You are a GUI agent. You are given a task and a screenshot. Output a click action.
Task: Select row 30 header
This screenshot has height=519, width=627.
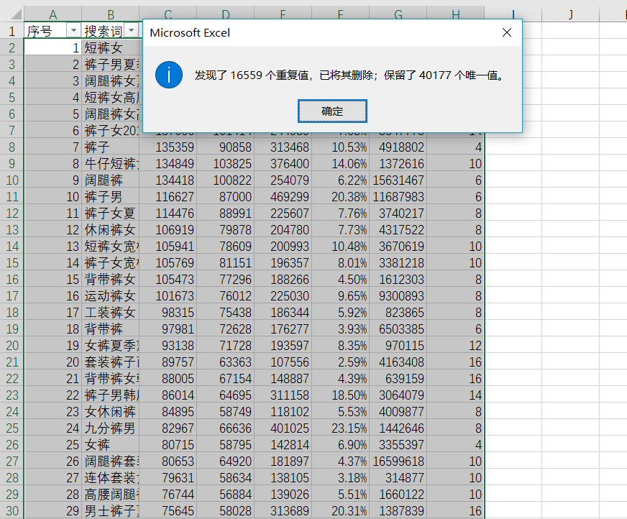pos(12,510)
